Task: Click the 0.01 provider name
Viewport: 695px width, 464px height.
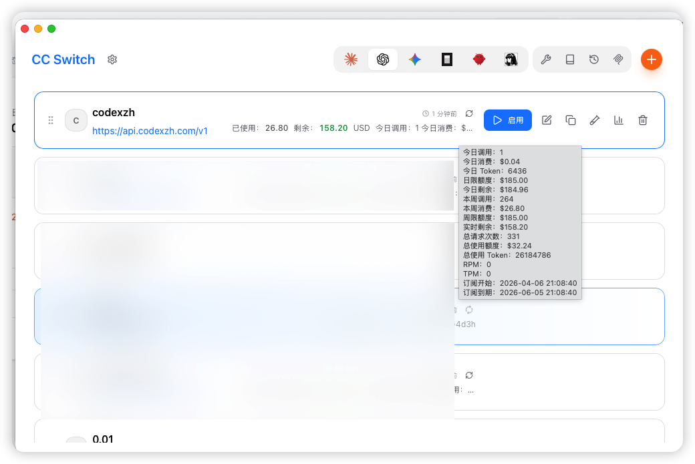Action: click(103, 439)
